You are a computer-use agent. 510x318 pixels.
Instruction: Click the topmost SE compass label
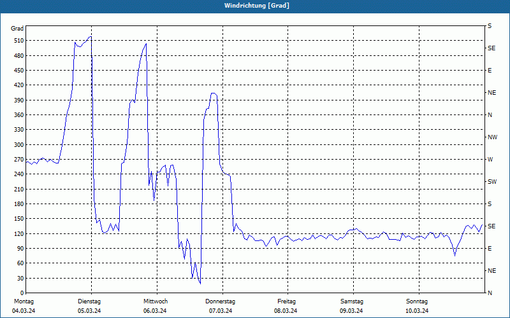(x=492, y=48)
